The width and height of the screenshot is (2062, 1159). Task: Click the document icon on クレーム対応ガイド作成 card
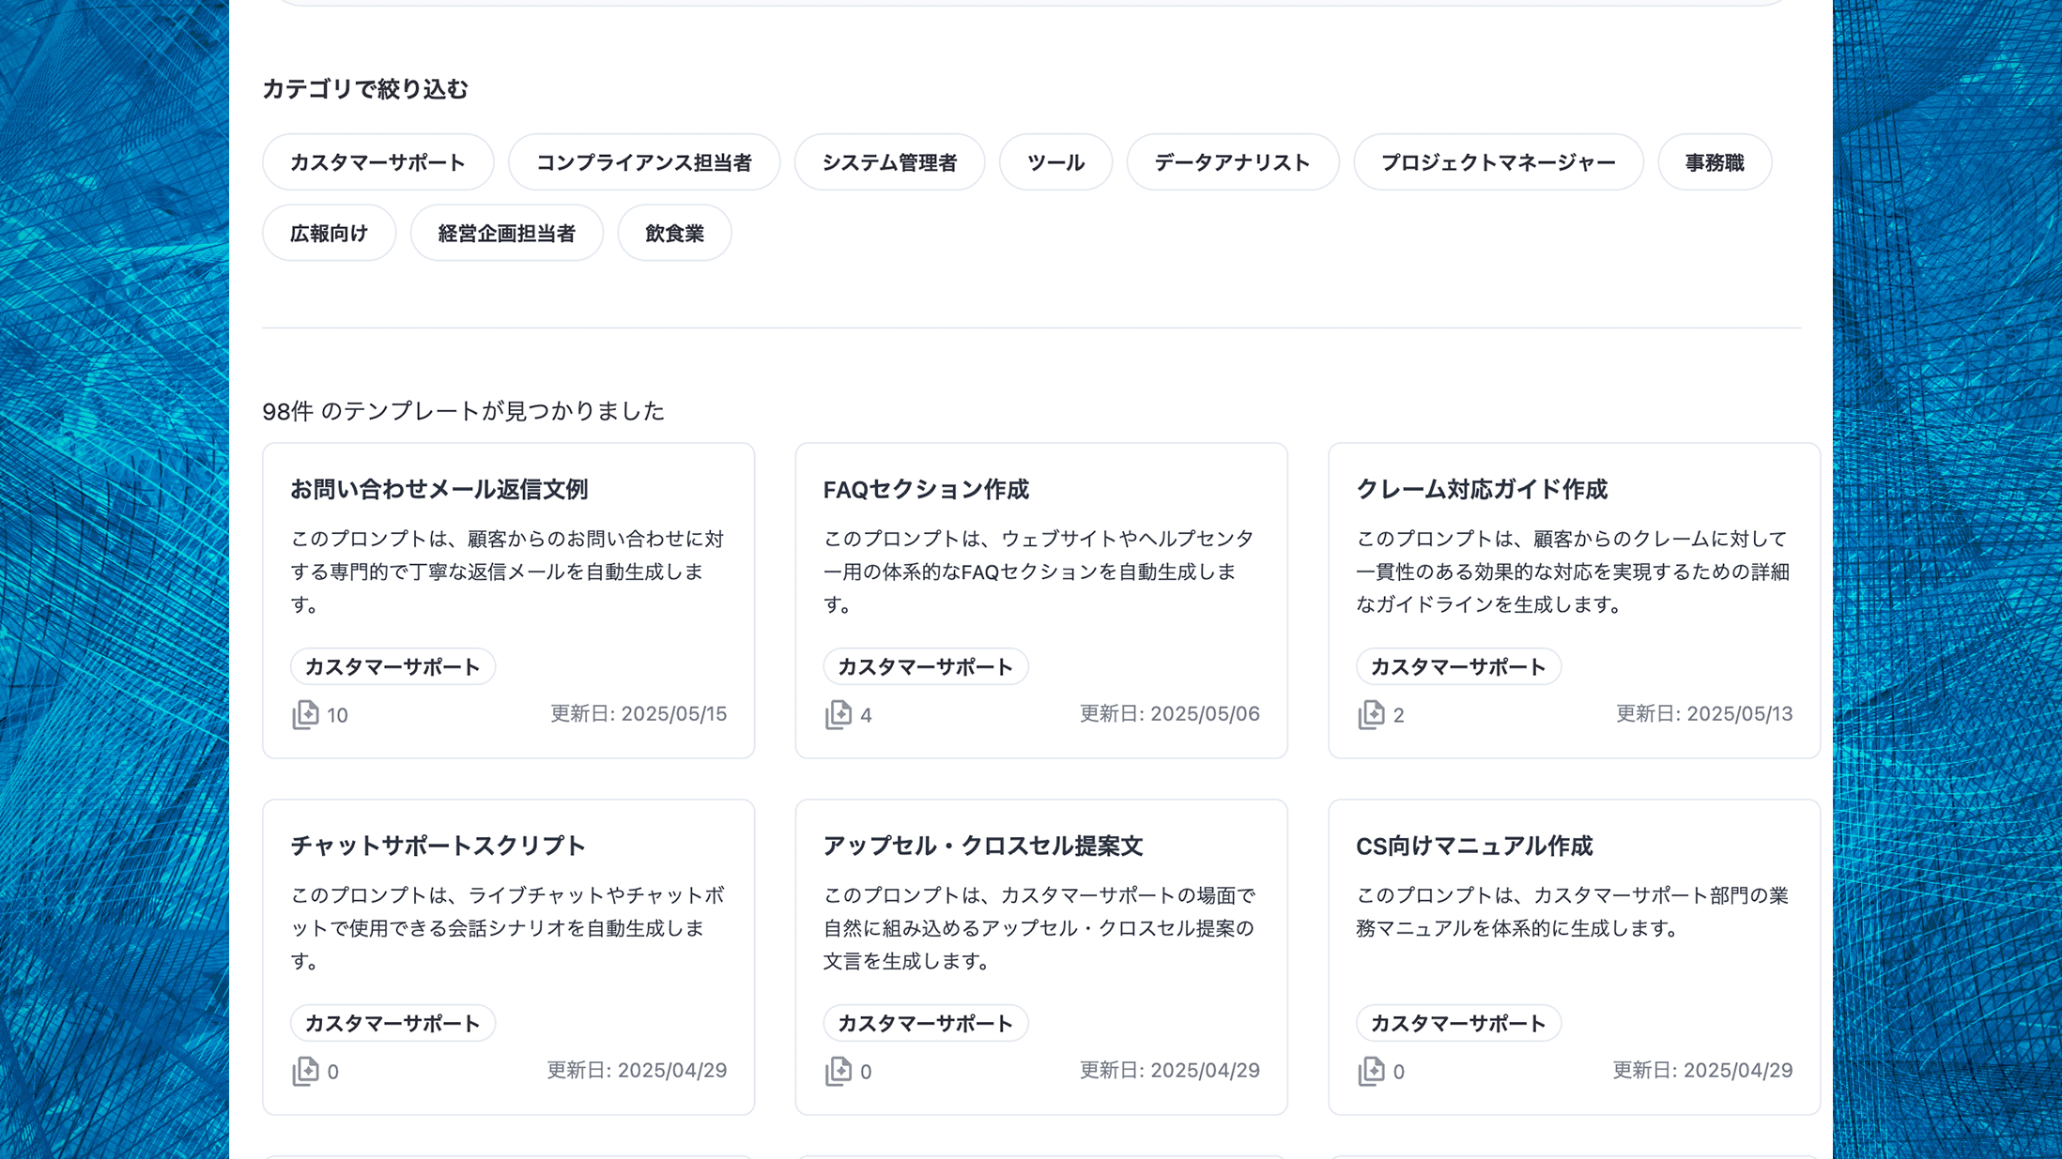pyautogui.click(x=1372, y=714)
